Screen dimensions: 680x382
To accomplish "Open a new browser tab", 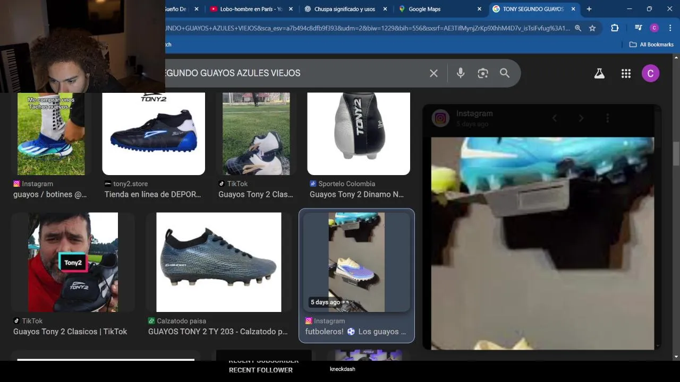I will 589,9.
